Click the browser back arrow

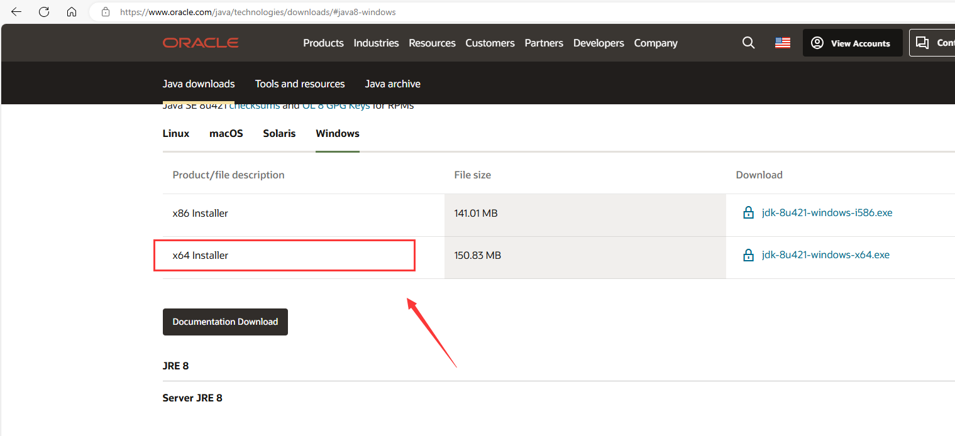16,12
